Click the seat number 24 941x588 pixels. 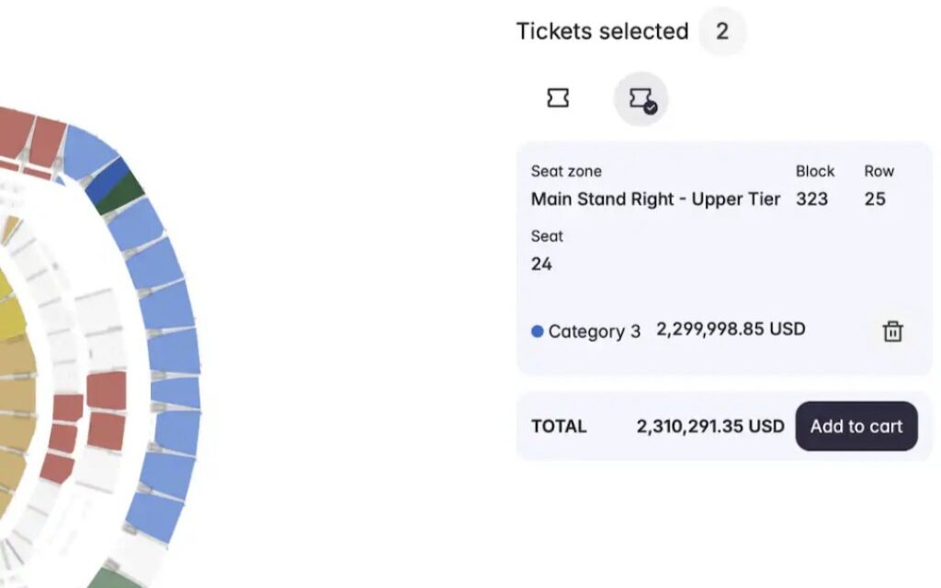pyautogui.click(x=541, y=264)
